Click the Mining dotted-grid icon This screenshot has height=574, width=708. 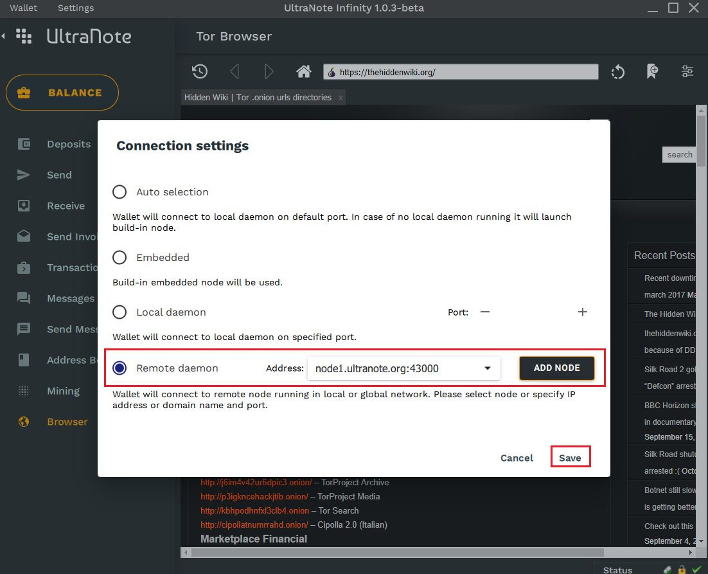tap(24, 391)
